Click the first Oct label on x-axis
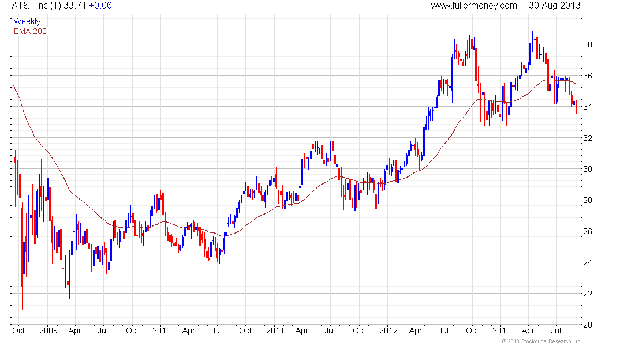Screen dimensions: 635x346 click(x=18, y=330)
